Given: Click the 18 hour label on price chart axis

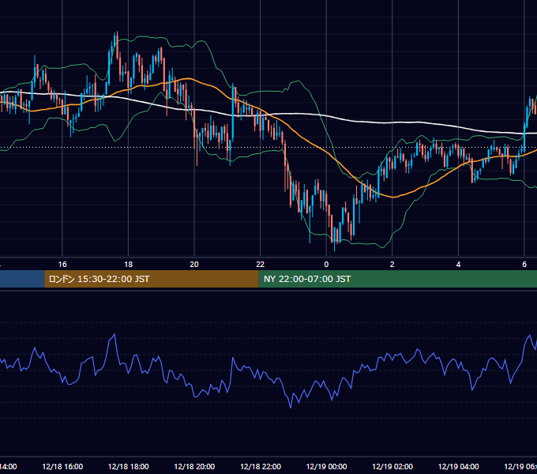Looking at the screenshot, I should tap(129, 265).
